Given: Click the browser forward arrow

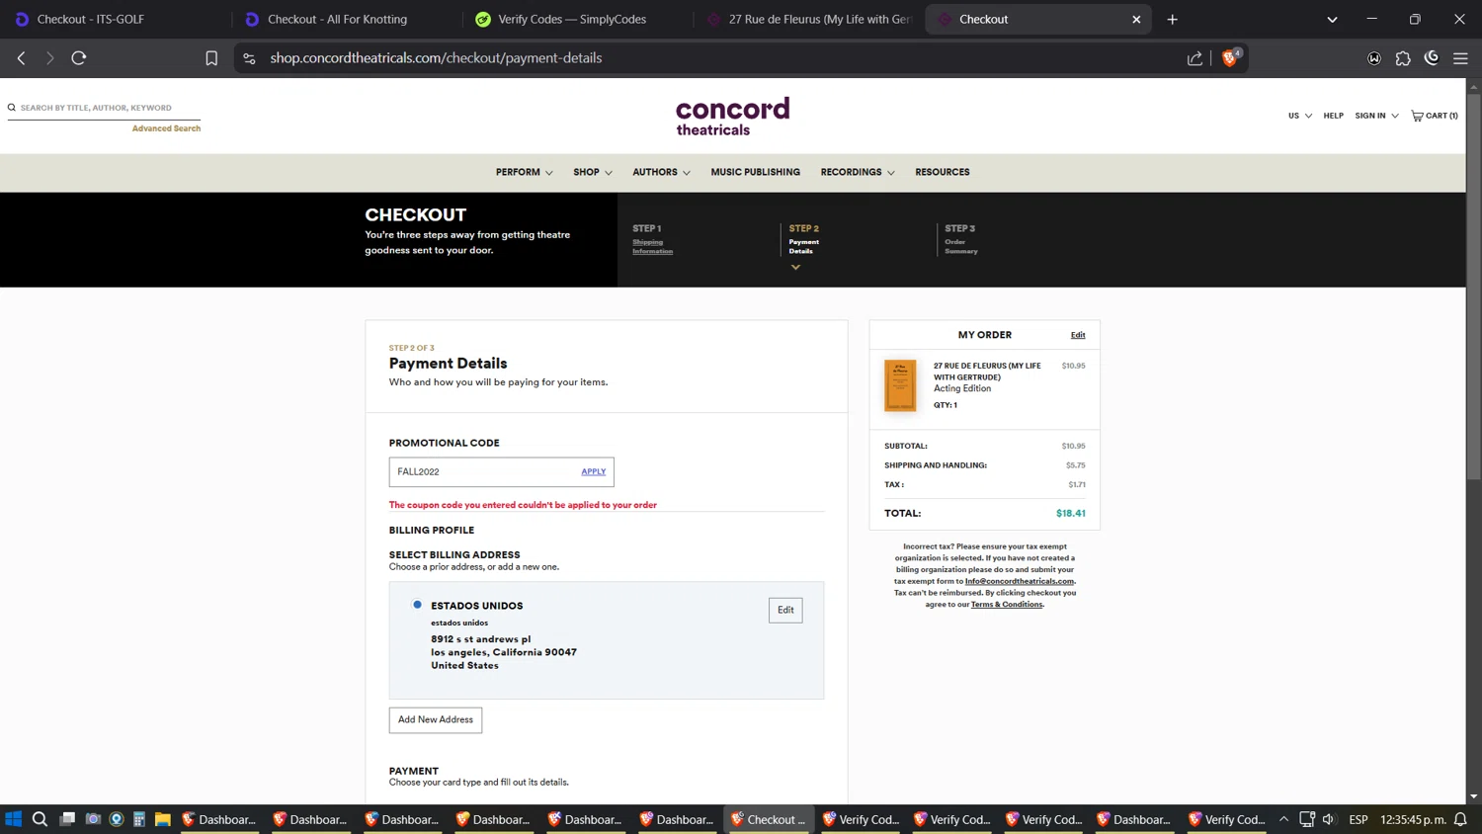Looking at the screenshot, I should (49, 58).
